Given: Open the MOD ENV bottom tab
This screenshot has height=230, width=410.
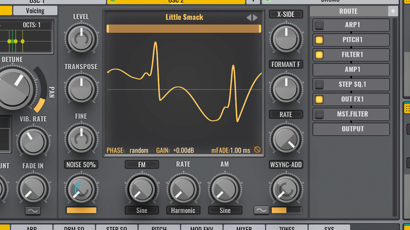Looking at the screenshot, I should coord(202,228).
